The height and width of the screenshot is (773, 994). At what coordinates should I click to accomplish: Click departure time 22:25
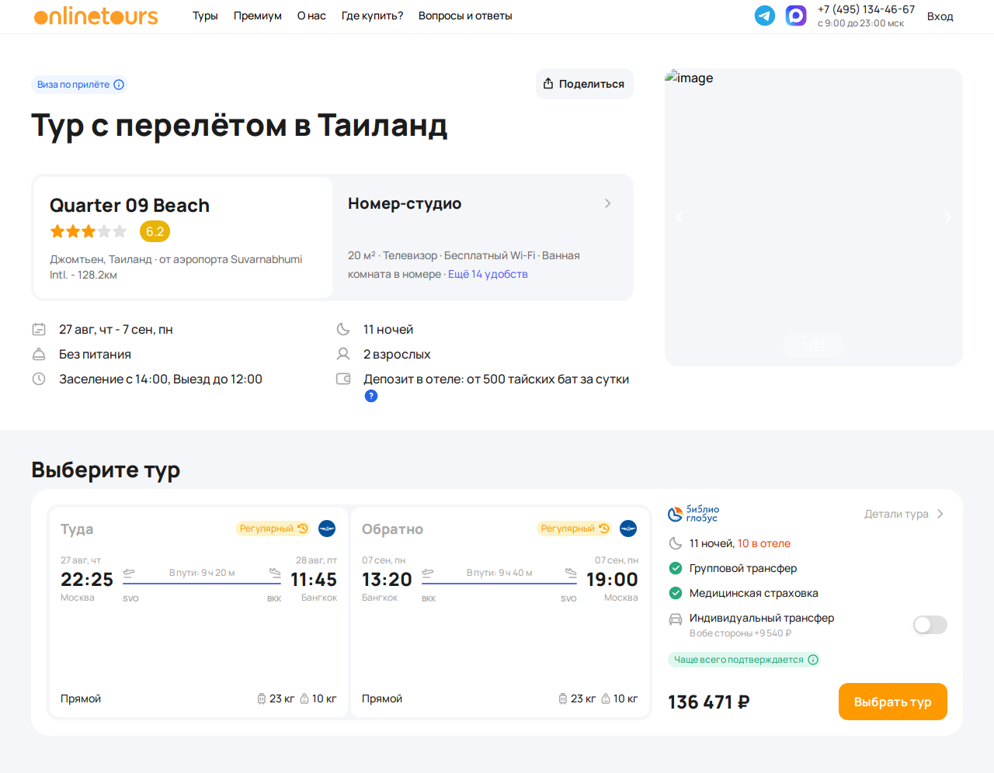[87, 580]
